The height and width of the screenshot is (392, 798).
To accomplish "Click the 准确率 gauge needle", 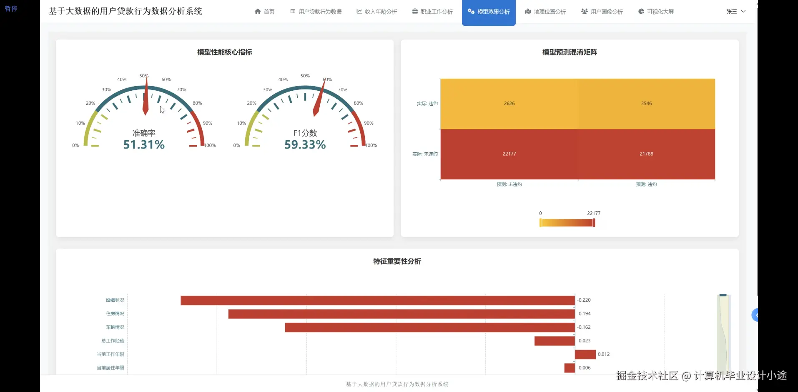I will point(146,96).
